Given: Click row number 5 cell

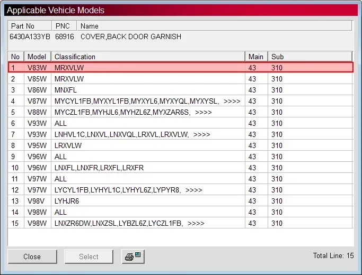Looking at the screenshot, I should [x=16, y=112].
